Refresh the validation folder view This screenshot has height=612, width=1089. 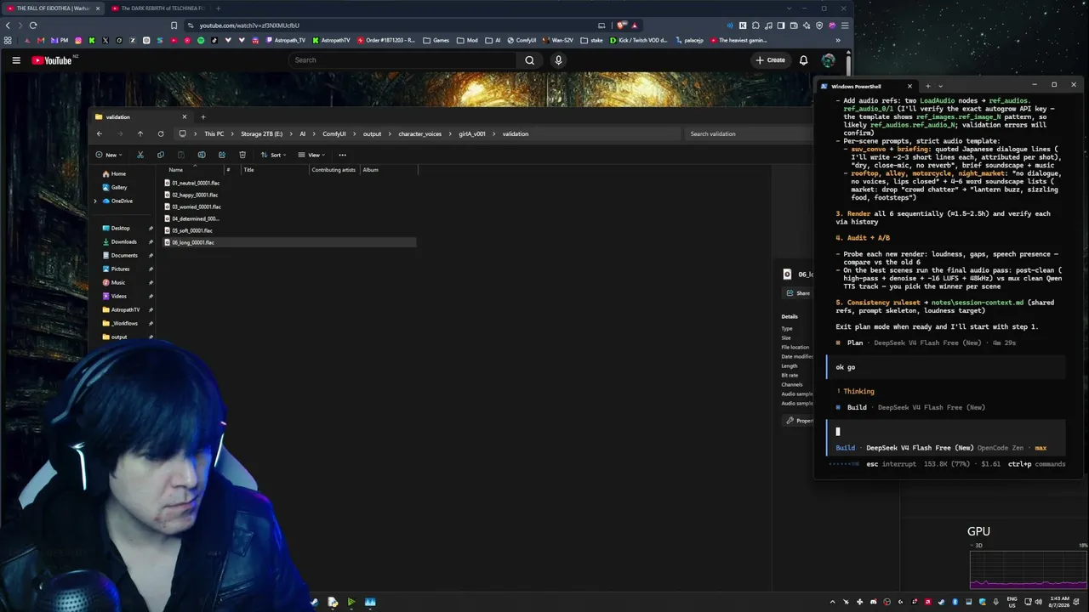161,133
